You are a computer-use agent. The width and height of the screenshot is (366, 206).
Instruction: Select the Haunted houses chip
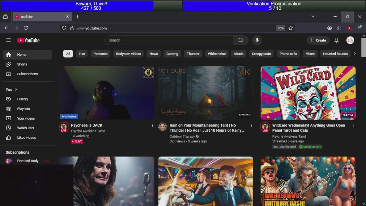[335, 54]
